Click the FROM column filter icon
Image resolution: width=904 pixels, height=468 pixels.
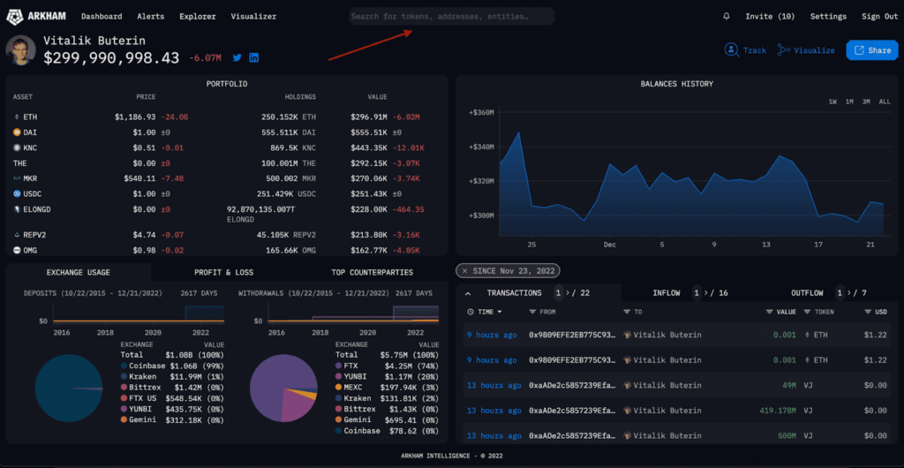[532, 312]
